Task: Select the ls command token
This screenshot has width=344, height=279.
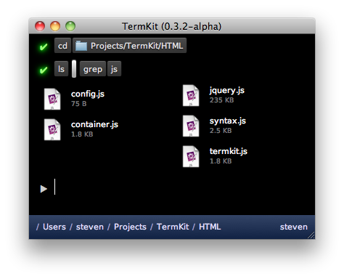Action: pyautogui.click(x=61, y=69)
